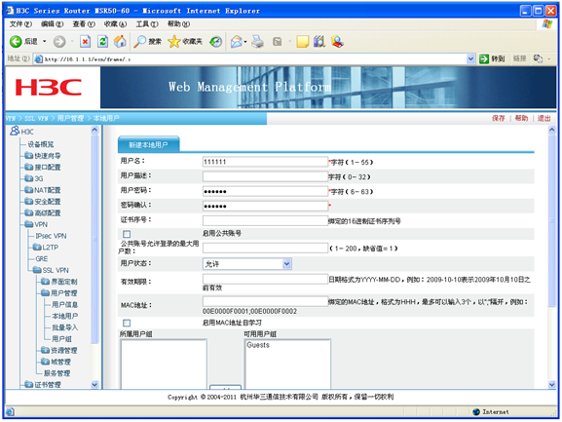This screenshot has width=562, height=422.
Task: Enable the 启用公共账号 checkbox
Action: (127, 234)
